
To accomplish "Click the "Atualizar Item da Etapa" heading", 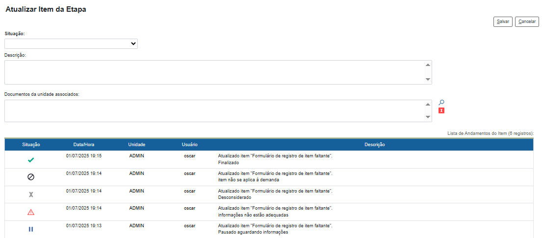I will [46, 10].
